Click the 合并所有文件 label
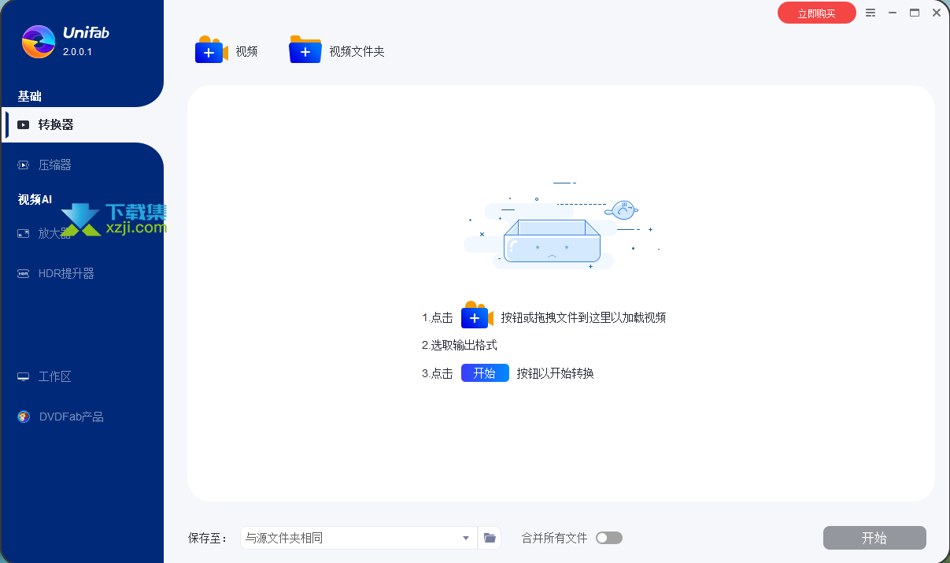This screenshot has width=950, height=563. coord(554,538)
